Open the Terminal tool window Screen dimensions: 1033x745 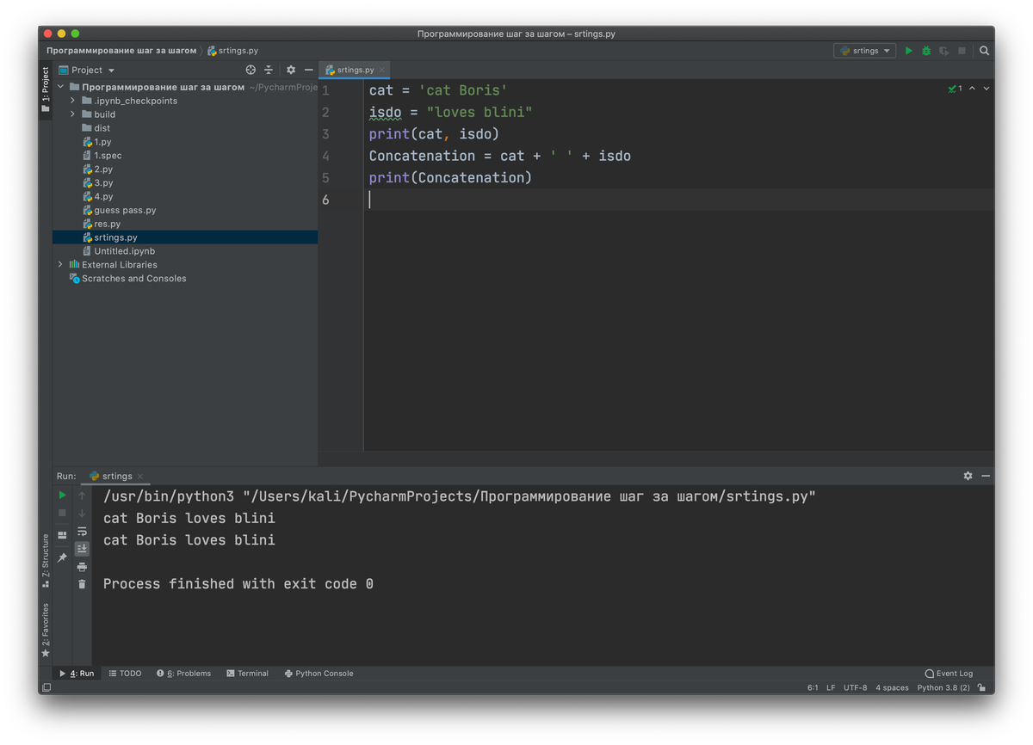[248, 674]
